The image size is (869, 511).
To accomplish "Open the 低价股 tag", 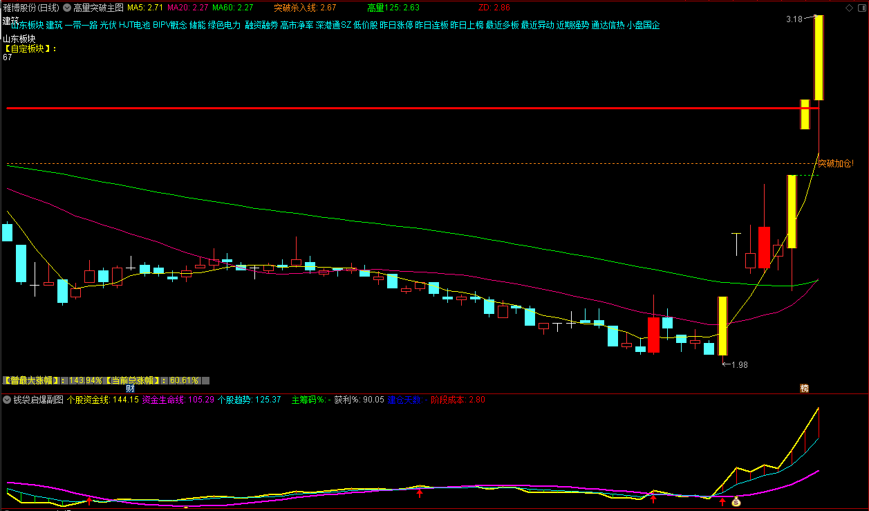I will (x=366, y=25).
